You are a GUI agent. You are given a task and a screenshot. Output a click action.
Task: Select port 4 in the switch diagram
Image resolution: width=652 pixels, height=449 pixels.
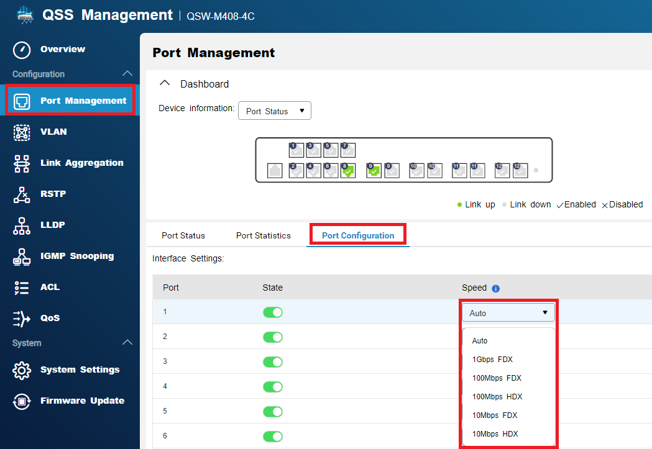coord(313,170)
